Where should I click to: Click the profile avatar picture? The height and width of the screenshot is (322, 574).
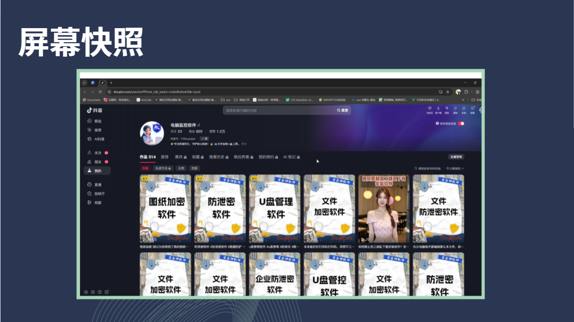click(x=152, y=133)
